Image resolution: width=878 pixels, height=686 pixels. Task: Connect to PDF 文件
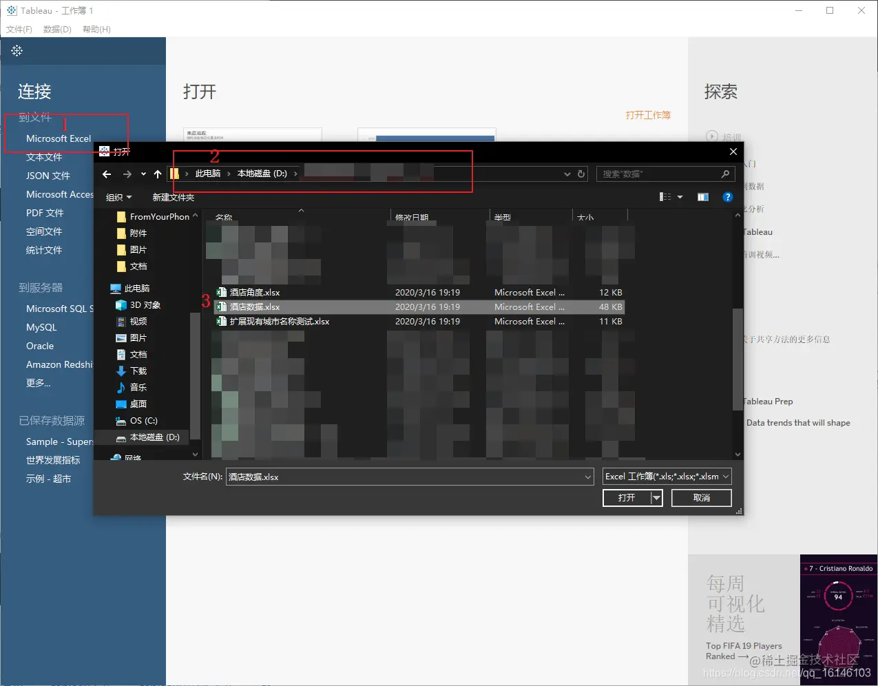(45, 213)
